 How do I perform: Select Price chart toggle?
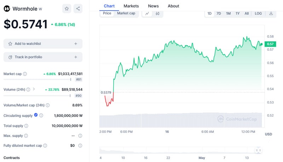107,13
